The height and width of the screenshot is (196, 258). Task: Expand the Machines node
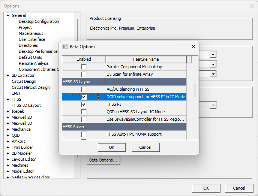[7, 165]
